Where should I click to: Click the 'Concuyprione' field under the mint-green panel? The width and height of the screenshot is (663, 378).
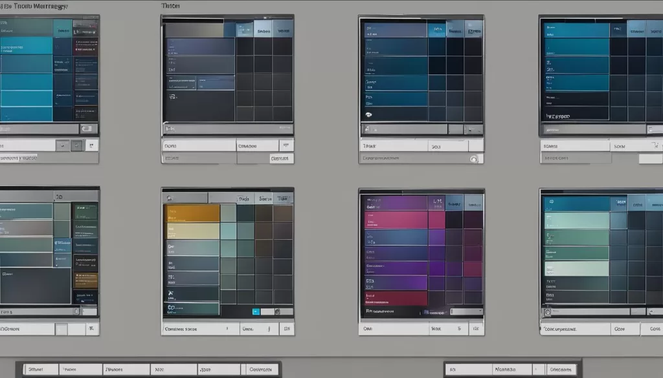576,329
